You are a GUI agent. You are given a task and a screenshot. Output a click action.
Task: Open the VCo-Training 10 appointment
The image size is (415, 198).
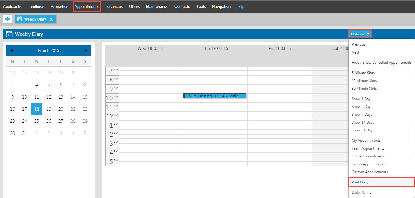[x=215, y=96]
